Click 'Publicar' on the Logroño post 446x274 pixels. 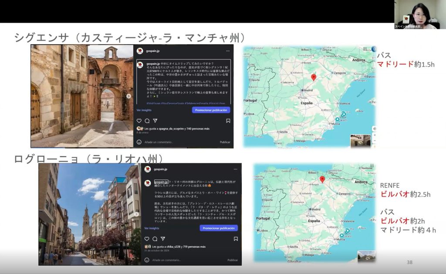coord(233,260)
